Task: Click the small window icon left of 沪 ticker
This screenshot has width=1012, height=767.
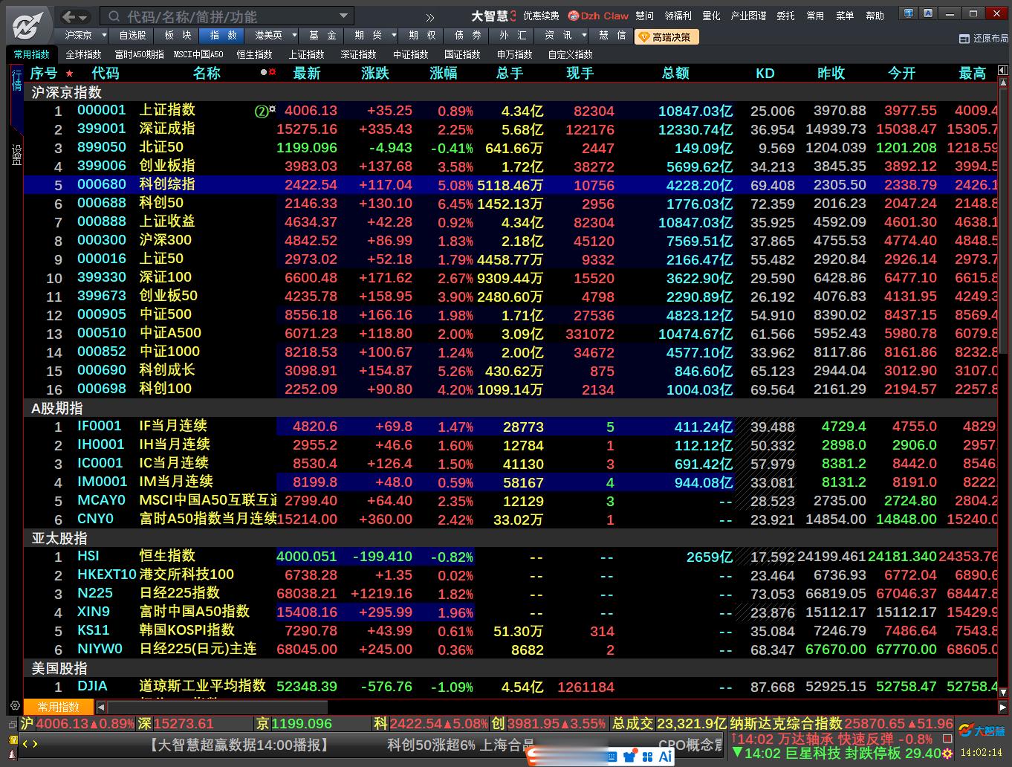Action: [x=12, y=723]
